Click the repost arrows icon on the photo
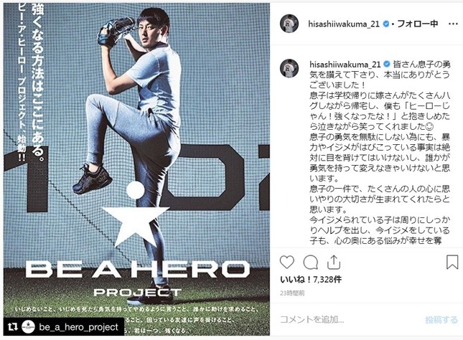Viewport: 463px width, 340px height. point(12,326)
